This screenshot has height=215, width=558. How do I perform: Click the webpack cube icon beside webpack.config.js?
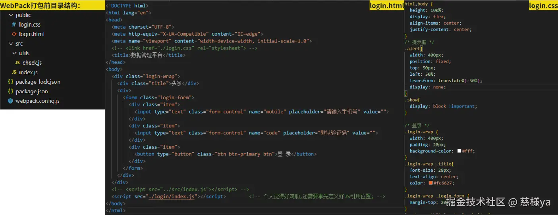[10, 101]
